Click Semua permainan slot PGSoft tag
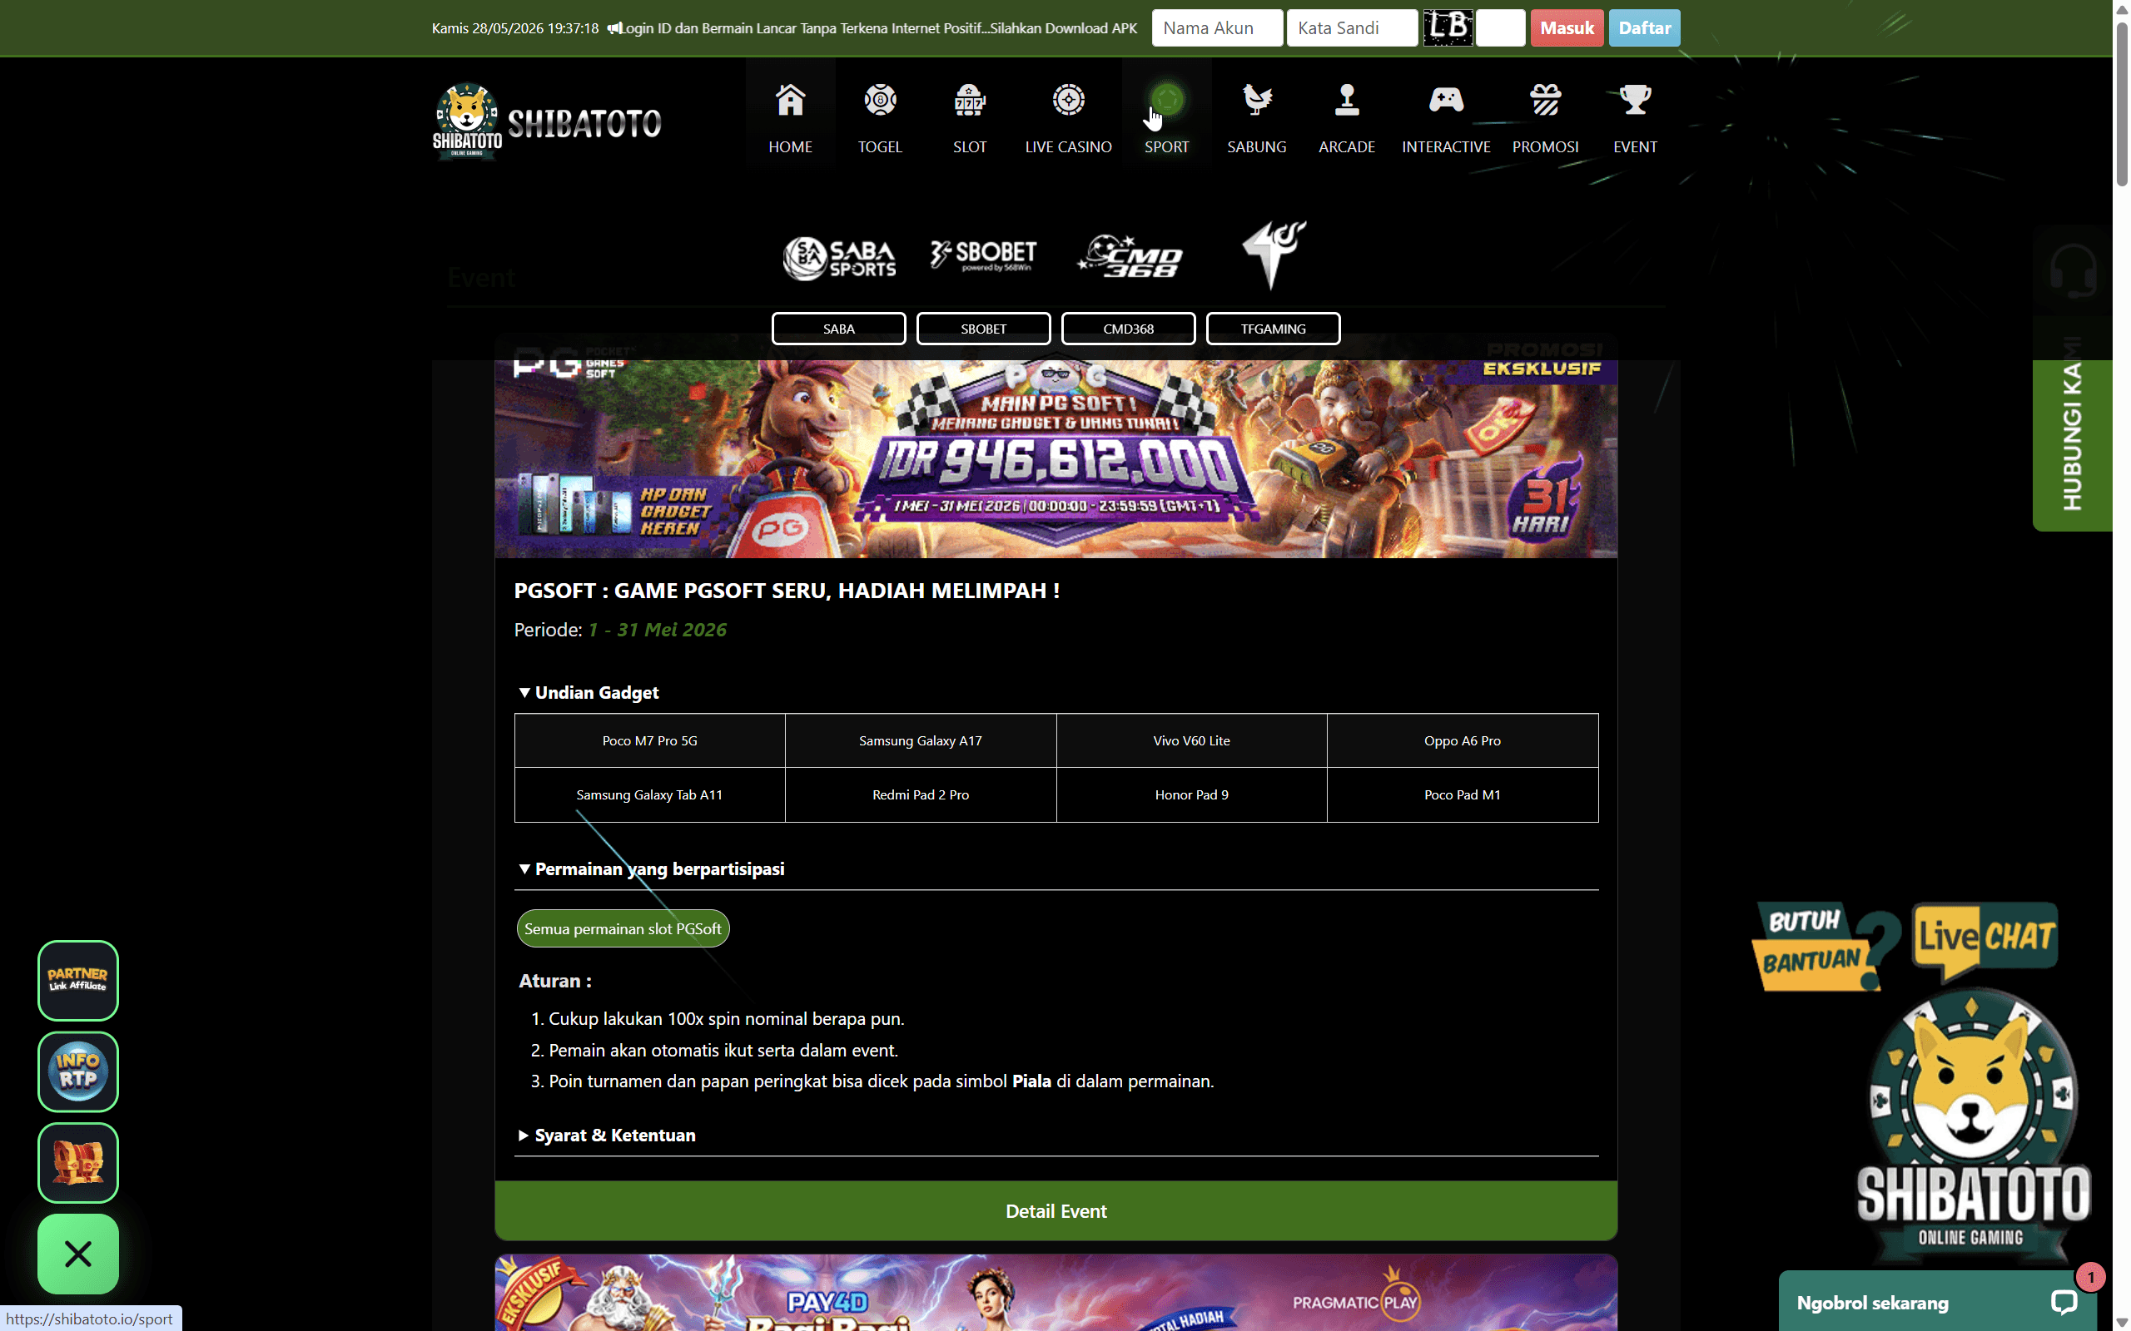 click(623, 928)
